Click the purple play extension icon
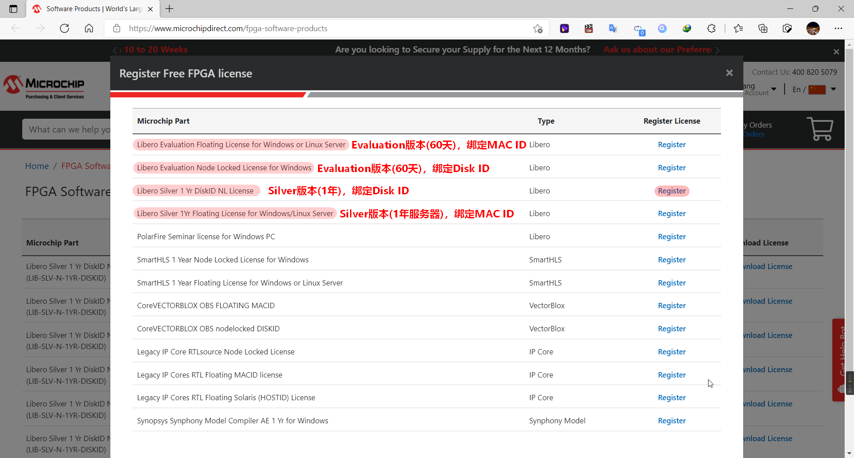The image size is (854, 458). (x=564, y=28)
